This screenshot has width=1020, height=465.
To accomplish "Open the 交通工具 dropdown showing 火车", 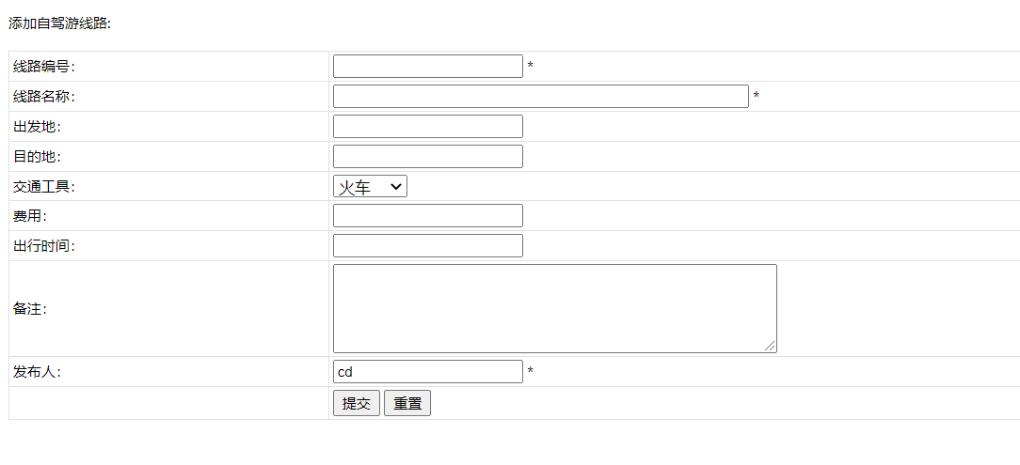I will pyautogui.click(x=370, y=187).
